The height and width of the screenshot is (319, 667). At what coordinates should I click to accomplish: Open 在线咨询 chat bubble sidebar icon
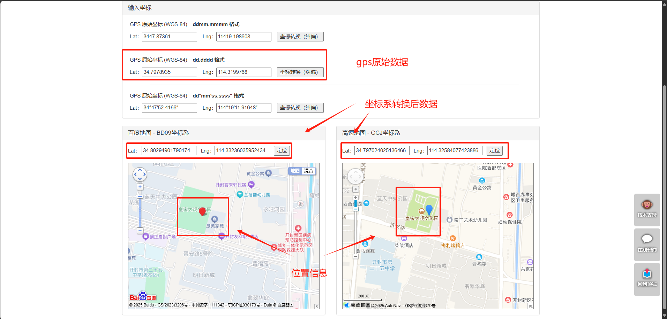coord(647,239)
